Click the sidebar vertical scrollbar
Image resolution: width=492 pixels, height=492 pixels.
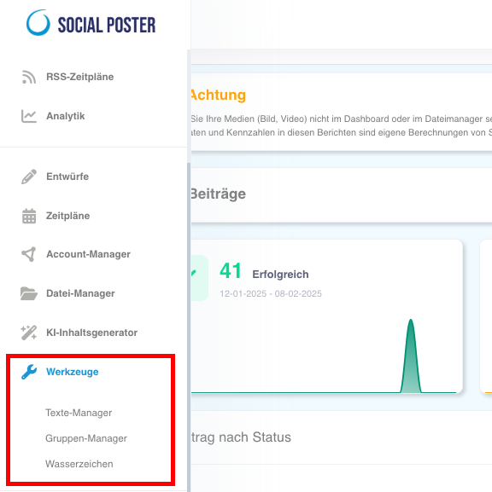[189, 327]
